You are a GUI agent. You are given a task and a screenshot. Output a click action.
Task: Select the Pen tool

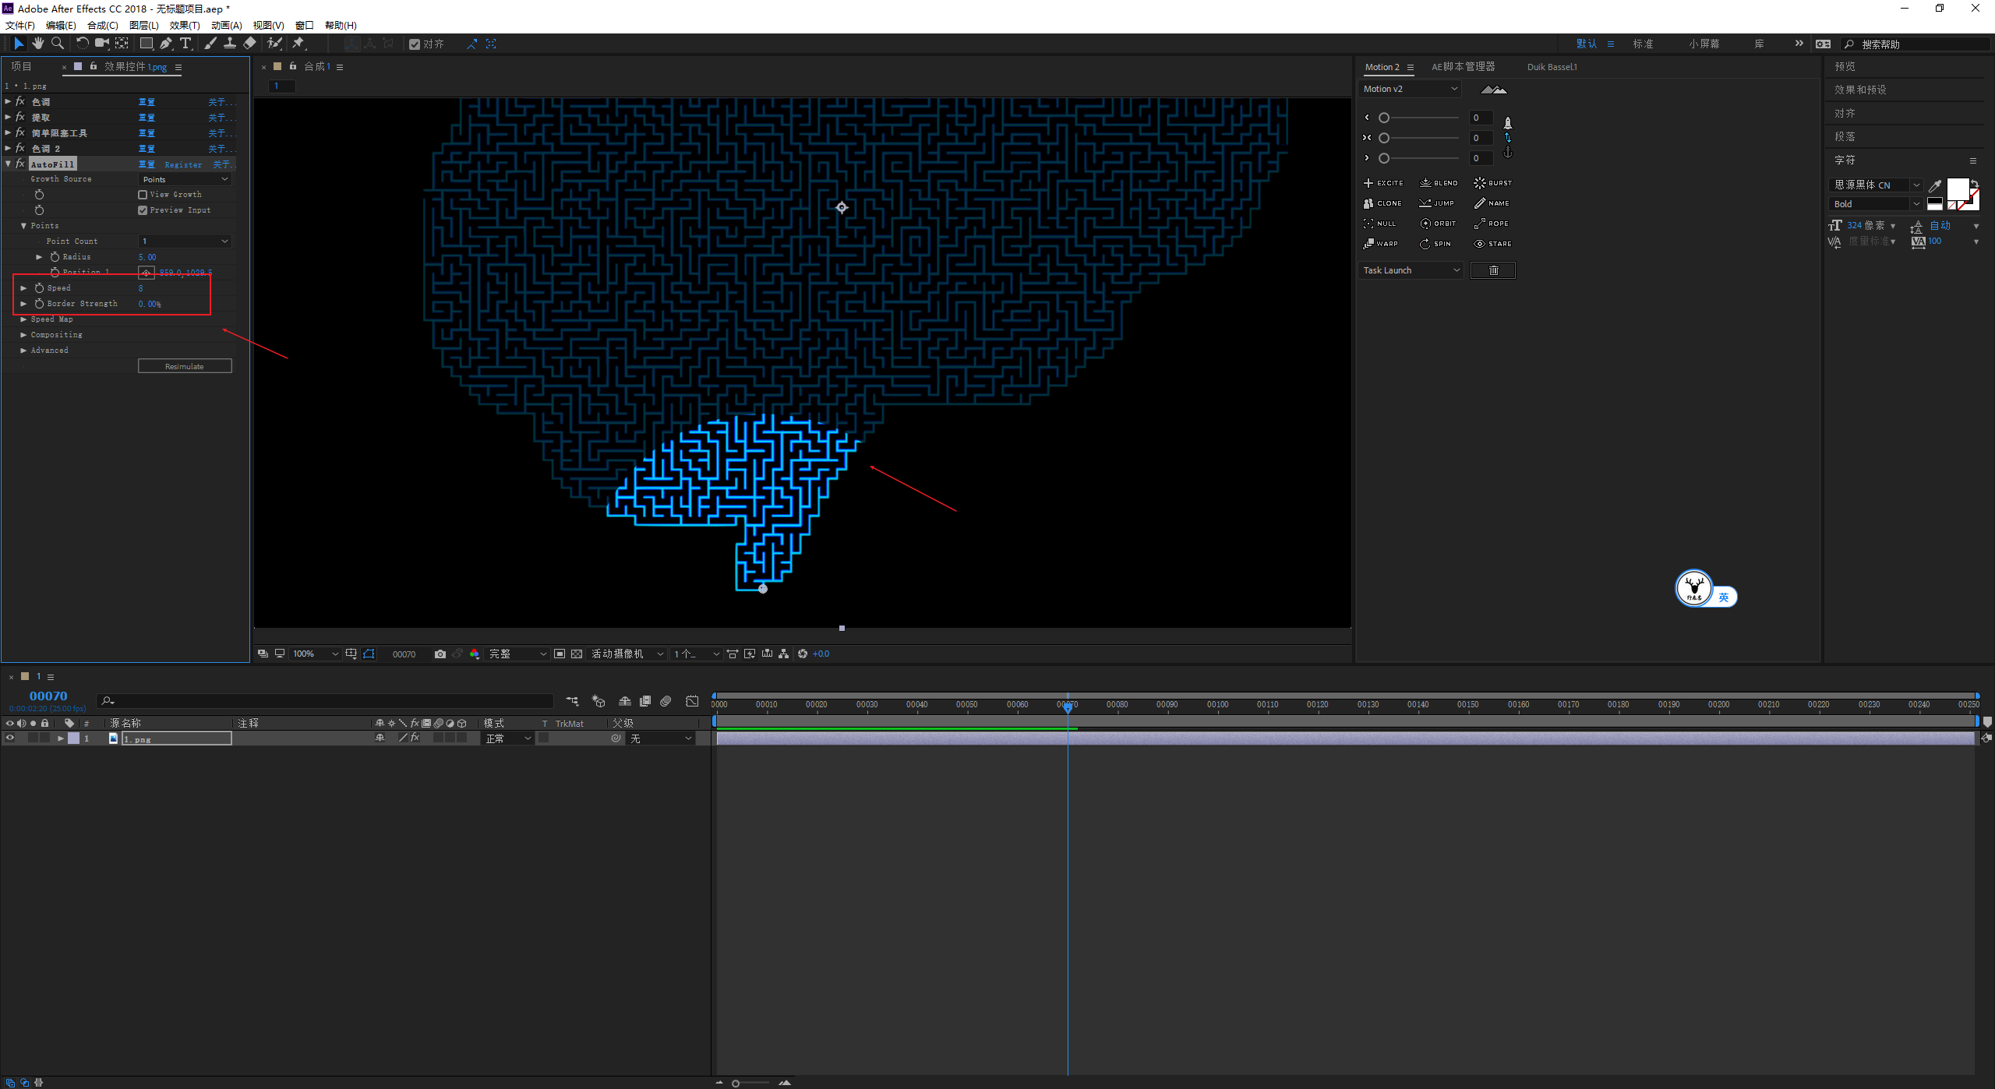point(166,44)
